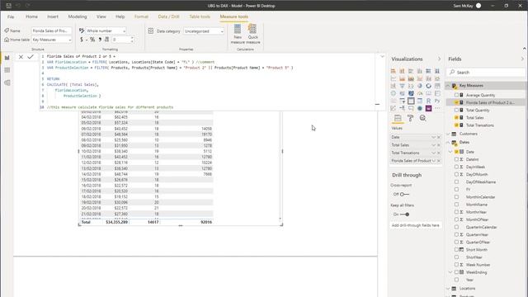The image size is (528, 297).
Task: Select the Pie chart visual
Action: click(420, 86)
